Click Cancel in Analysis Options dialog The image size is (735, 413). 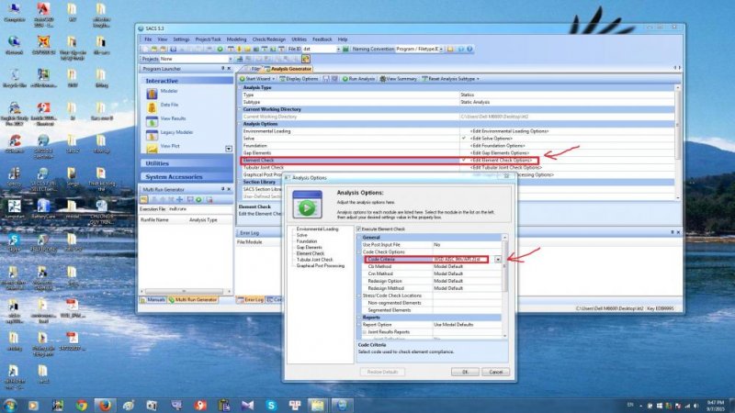495,372
